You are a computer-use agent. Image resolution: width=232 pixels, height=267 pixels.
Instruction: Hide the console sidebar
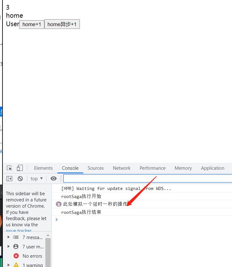tap(9, 179)
